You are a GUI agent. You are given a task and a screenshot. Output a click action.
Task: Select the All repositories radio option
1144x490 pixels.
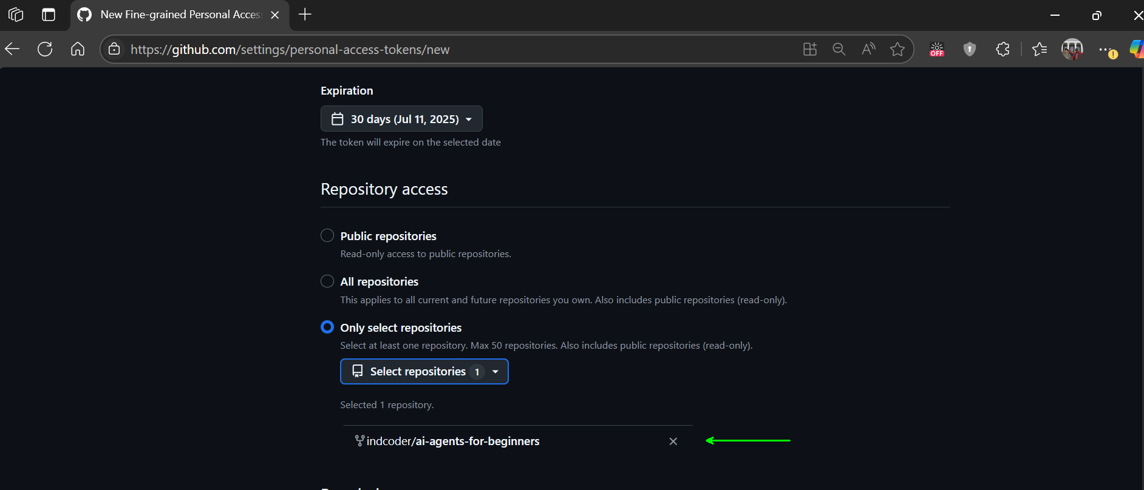point(327,281)
